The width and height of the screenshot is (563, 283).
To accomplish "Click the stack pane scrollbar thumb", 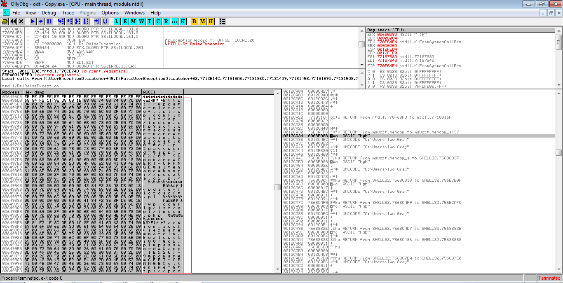I will tap(559, 152).
